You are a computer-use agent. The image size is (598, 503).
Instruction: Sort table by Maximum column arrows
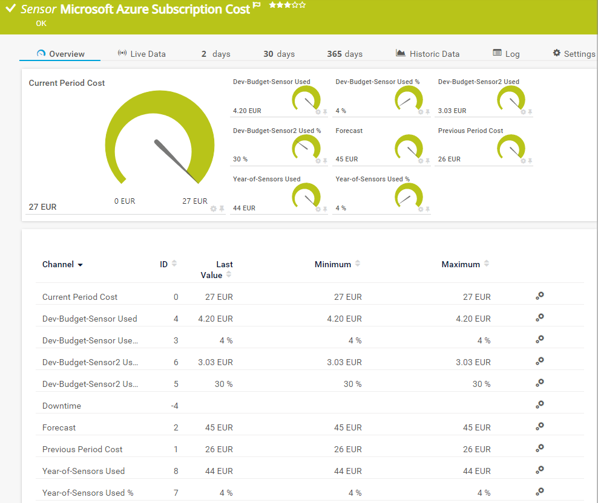point(487,264)
